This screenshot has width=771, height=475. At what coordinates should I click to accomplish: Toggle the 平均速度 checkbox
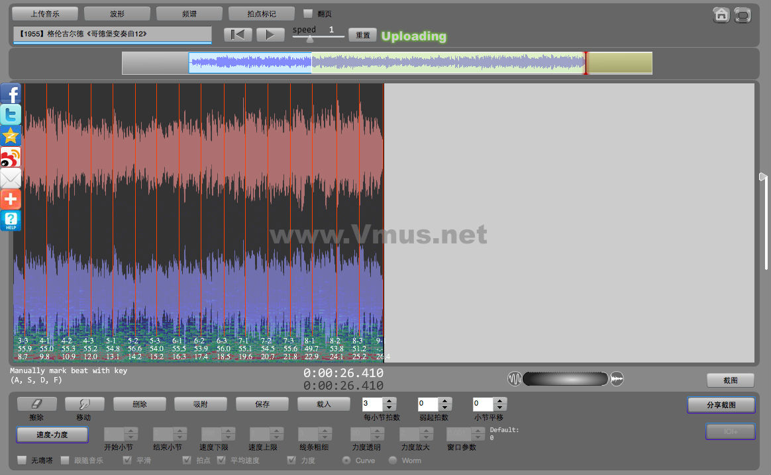pos(222,460)
